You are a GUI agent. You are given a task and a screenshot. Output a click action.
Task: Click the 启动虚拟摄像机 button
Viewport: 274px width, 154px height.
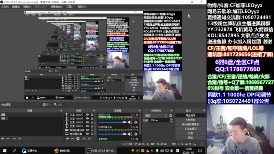coord(190,124)
